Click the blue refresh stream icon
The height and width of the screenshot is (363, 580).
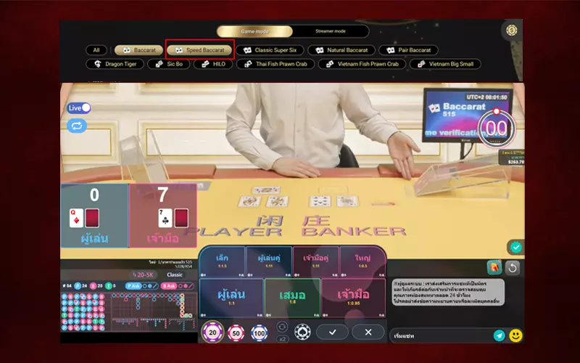tap(77, 126)
